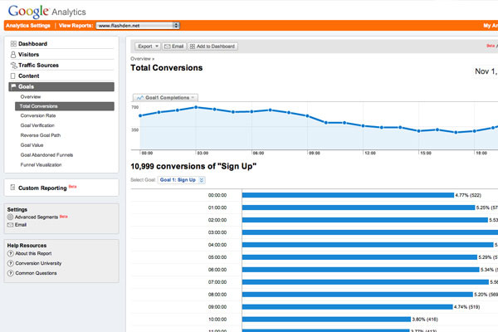This screenshot has width=498, height=332.
Task: Click the 01:00:00 row label
Action: pyautogui.click(x=217, y=207)
